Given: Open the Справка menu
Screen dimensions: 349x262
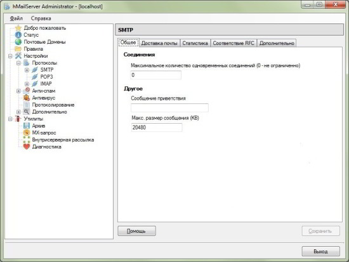Looking at the screenshot, I should 41,18.
